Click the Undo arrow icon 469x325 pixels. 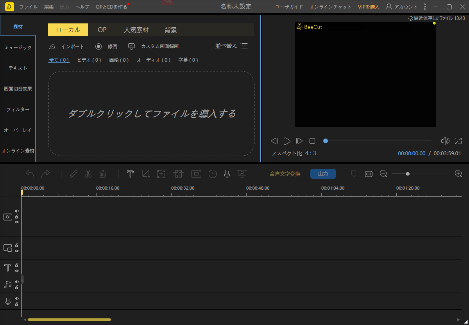point(30,174)
